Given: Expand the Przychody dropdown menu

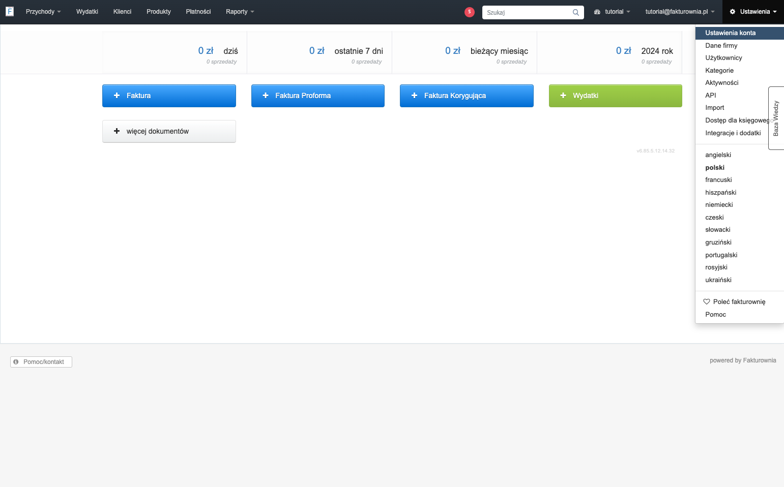Looking at the screenshot, I should (43, 12).
